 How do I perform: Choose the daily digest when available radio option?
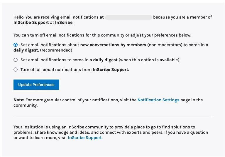coord(16,60)
